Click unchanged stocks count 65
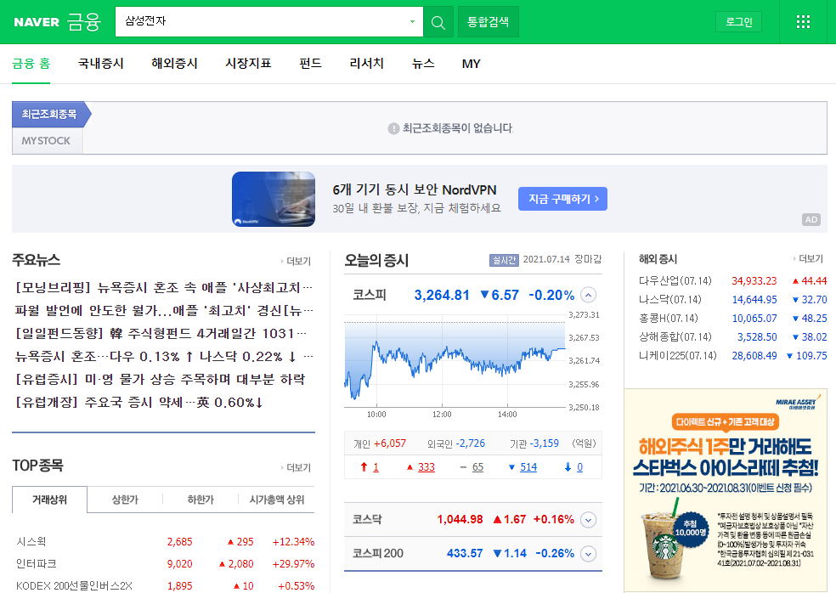Image resolution: width=836 pixels, height=593 pixels. pos(477,467)
